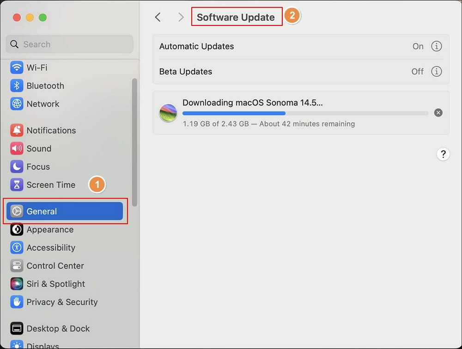
Task: Click the Screen Time hourglass icon
Action: (17, 185)
